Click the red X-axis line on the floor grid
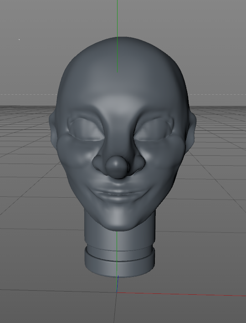Viewport: 246px width, 323px height. click(181, 294)
